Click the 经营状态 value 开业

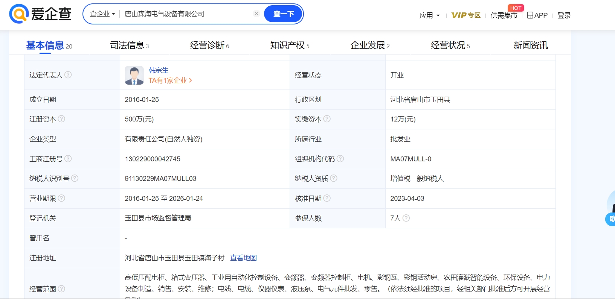[397, 75]
